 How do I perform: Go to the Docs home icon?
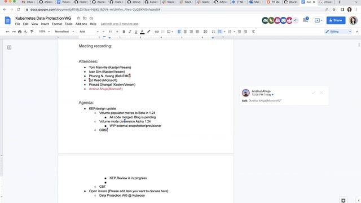click(x=7, y=20)
